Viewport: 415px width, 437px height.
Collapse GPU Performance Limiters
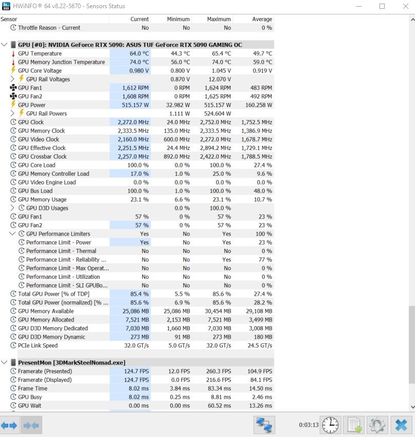(x=12, y=233)
